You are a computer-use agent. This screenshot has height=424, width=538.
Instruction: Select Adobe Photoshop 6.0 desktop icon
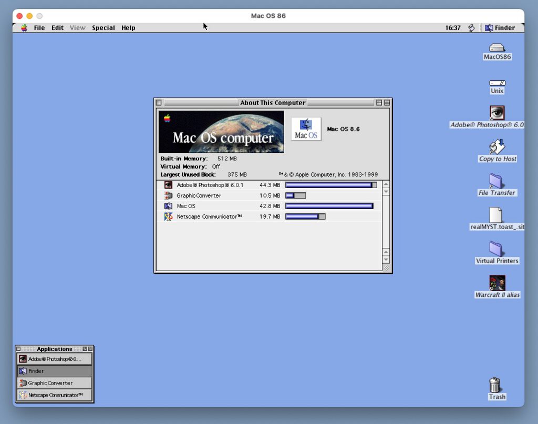[497, 113]
